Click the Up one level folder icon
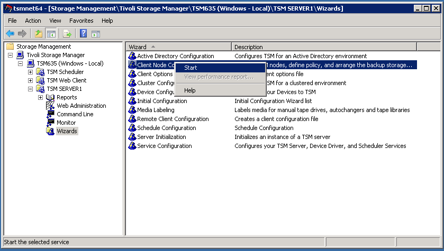Image resolution: width=444 pixels, height=251 pixels. coord(39,34)
